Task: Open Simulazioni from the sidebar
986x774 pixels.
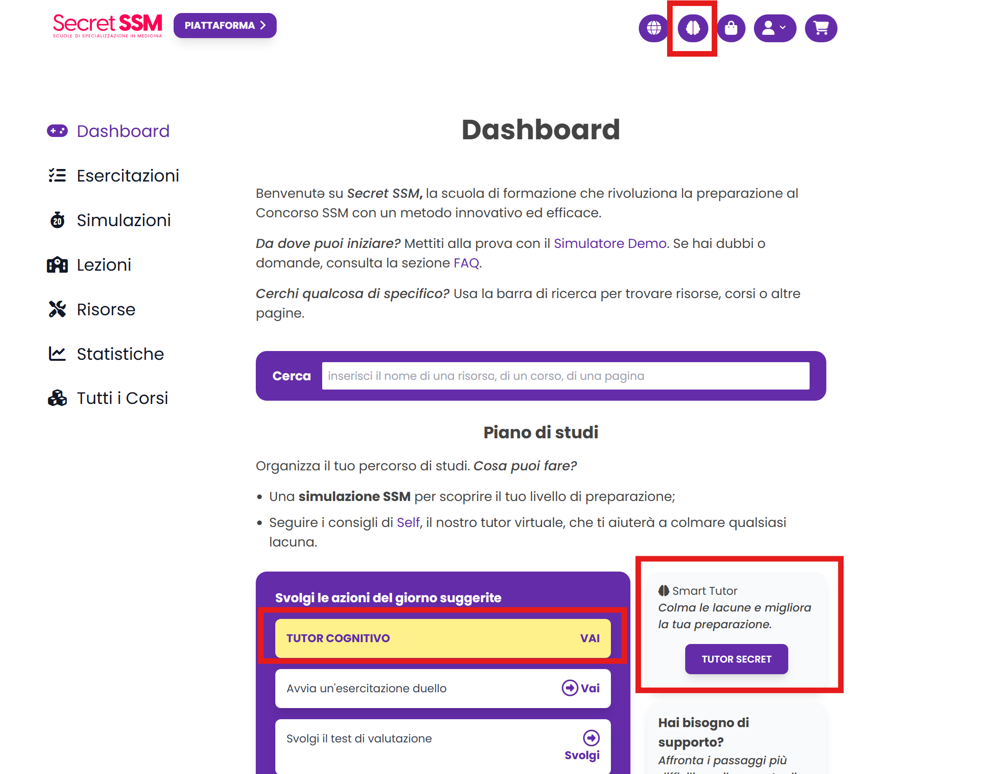Action: tap(123, 221)
